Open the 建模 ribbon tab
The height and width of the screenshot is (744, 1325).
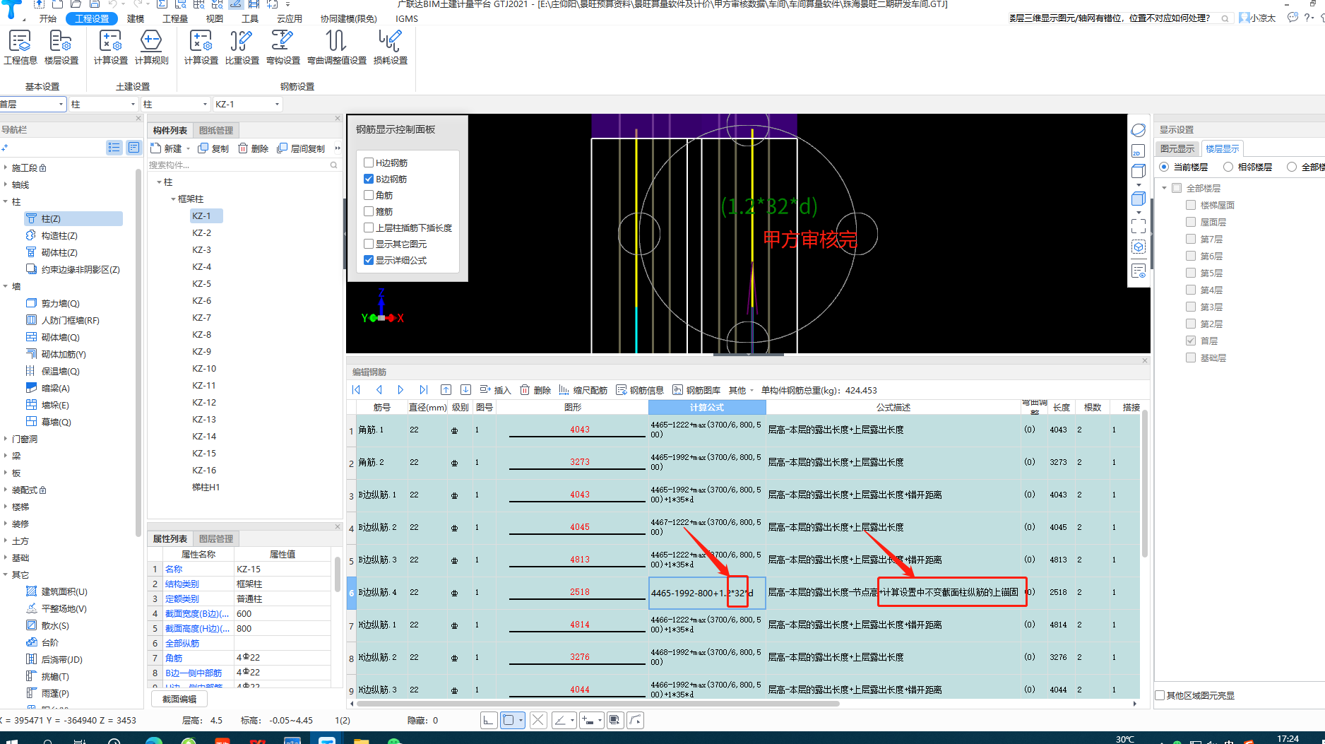pos(136,18)
